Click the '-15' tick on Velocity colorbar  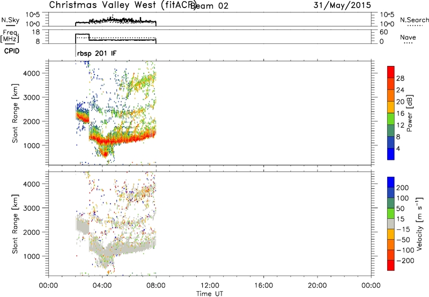pyautogui.click(x=403, y=229)
